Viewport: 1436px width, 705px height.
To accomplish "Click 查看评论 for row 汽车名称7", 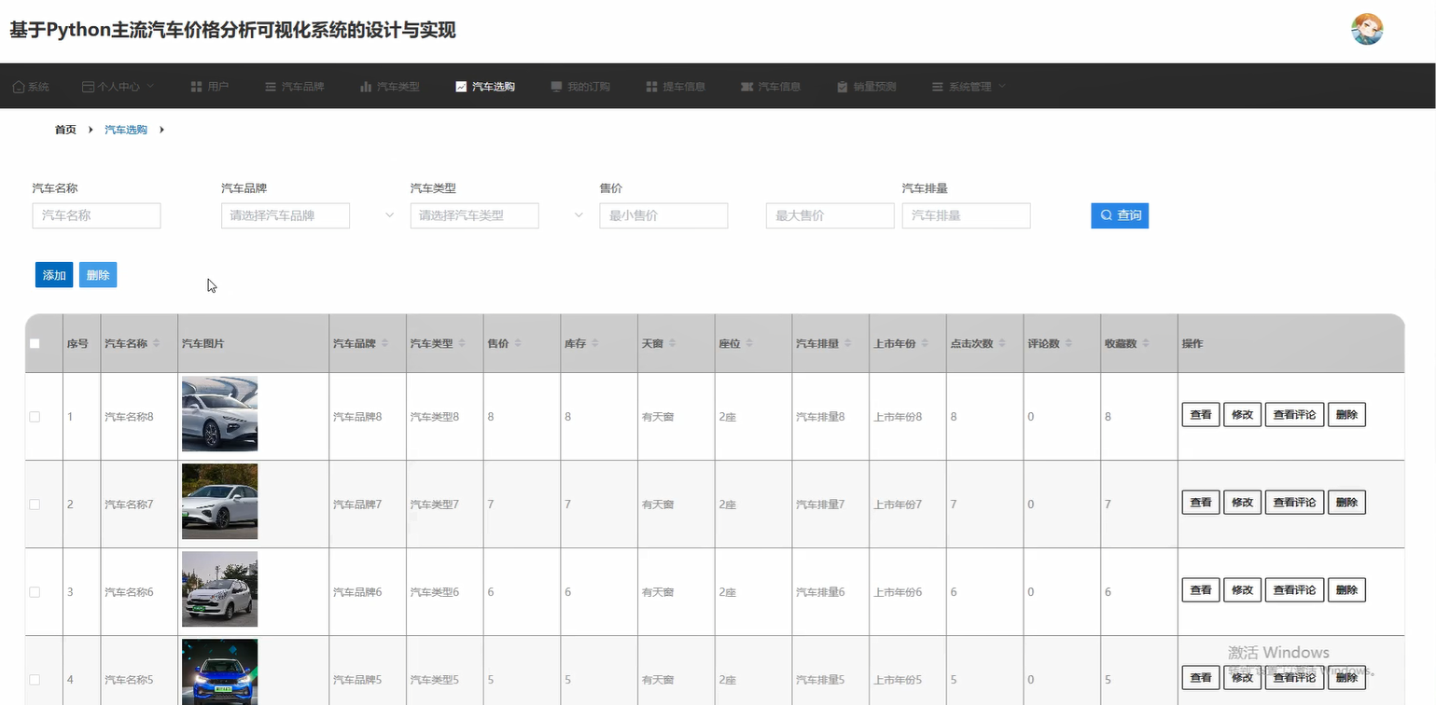I will (x=1294, y=503).
